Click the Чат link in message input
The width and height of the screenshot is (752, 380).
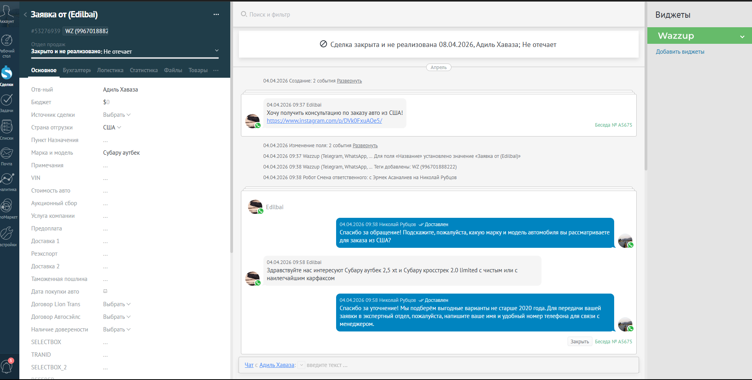point(249,365)
